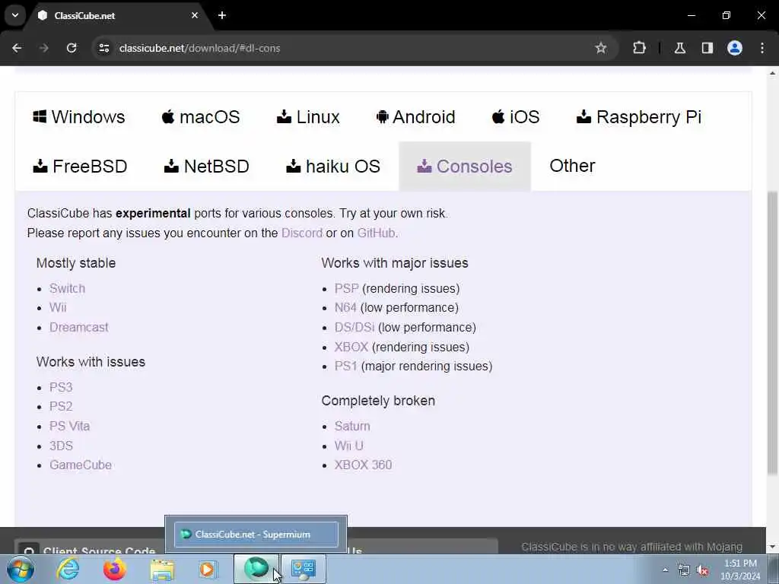Open the GameCube download link

pyautogui.click(x=81, y=465)
